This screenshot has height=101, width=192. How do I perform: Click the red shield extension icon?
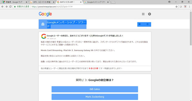coord(185,7)
